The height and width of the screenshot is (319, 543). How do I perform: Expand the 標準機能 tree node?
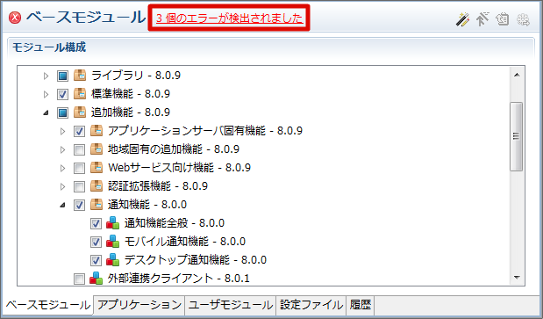pos(46,94)
